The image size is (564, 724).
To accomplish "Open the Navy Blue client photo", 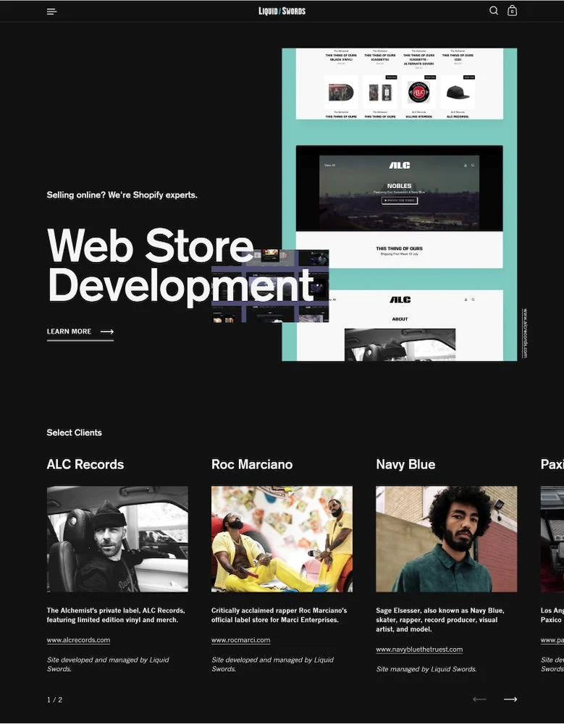I will point(446,539).
